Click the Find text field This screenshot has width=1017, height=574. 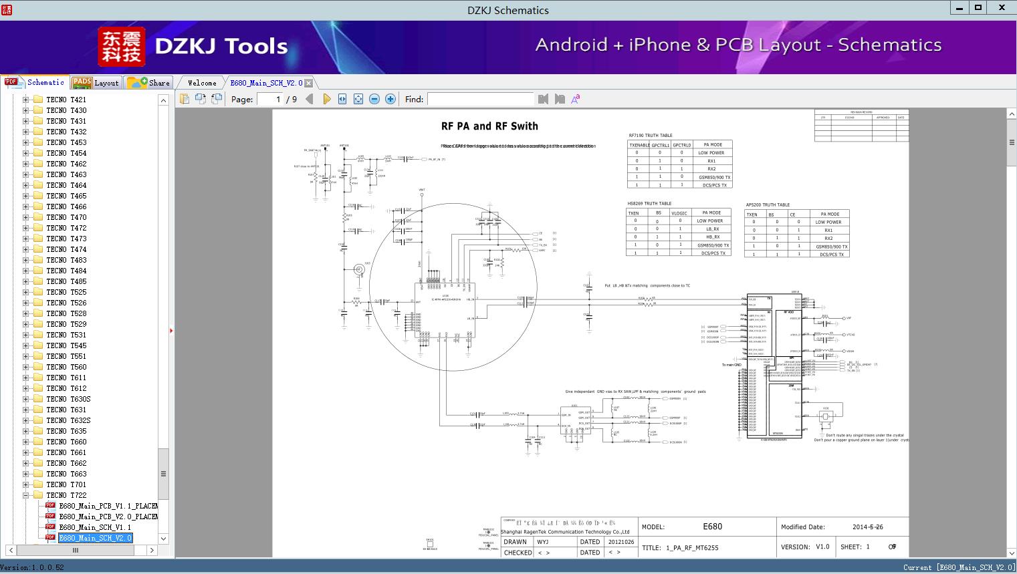click(480, 99)
